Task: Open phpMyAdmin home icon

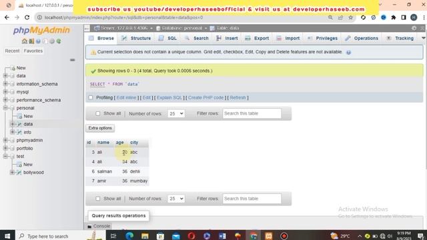Action: click(x=25, y=41)
